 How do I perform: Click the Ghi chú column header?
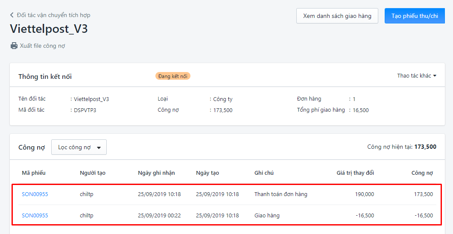(x=264, y=173)
